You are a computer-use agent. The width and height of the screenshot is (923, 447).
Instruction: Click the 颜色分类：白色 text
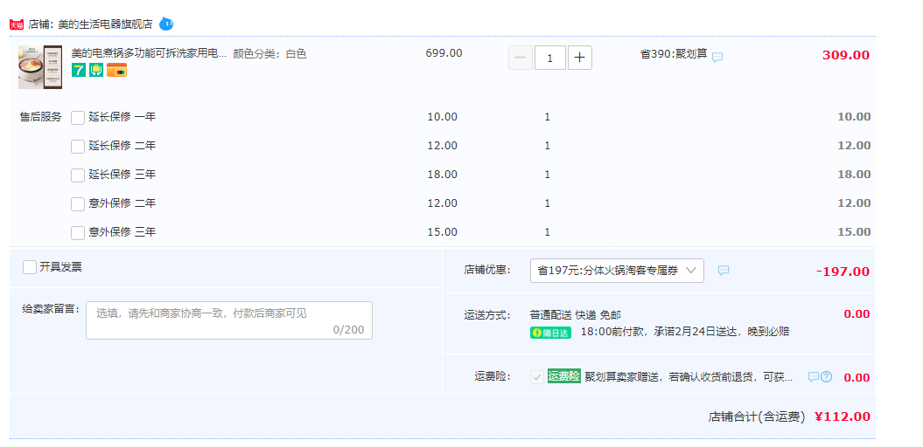tap(270, 54)
